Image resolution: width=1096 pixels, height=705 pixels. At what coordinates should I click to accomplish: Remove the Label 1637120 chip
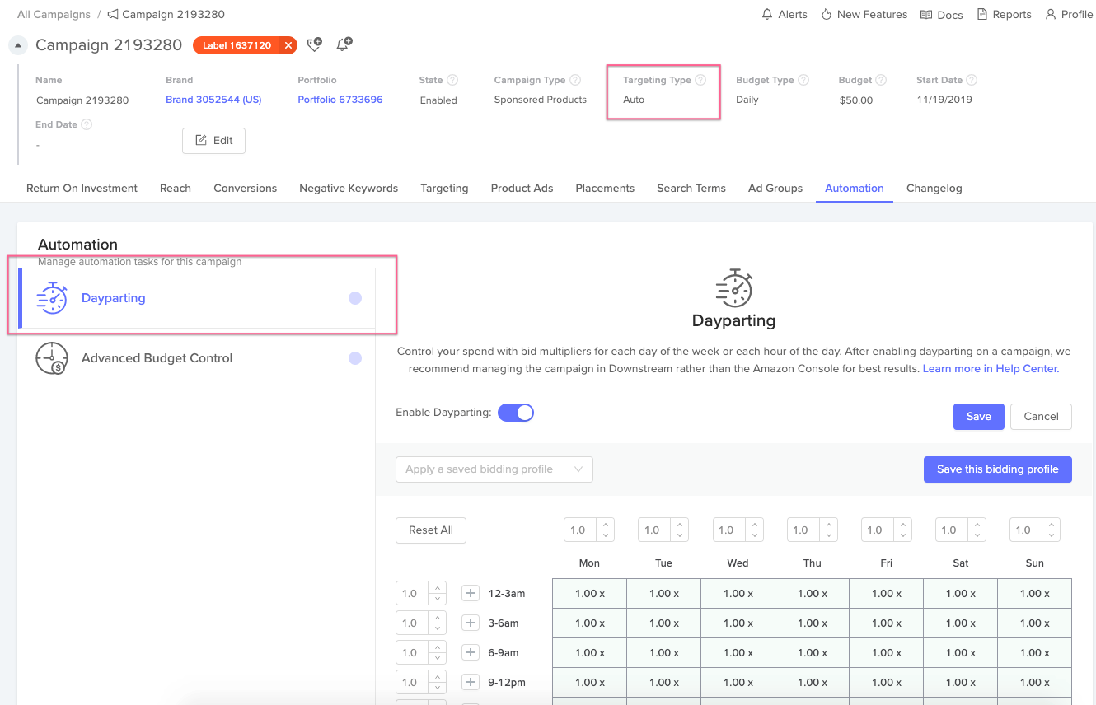point(287,45)
